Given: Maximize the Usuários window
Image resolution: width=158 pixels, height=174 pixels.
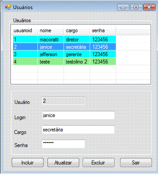Looking at the screenshot, I should [x=136, y=7].
